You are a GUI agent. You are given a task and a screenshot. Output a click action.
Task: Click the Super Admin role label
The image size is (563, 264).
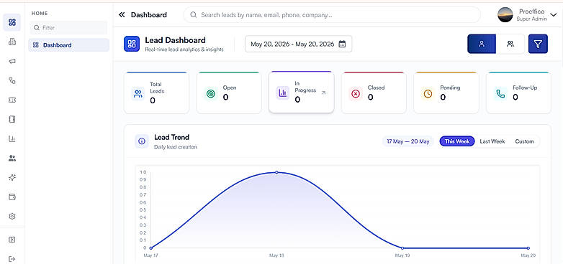click(x=531, y=19)
